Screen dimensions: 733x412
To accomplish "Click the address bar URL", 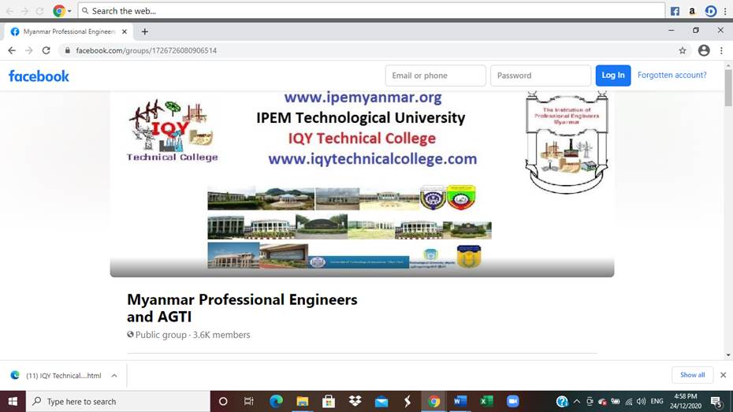I will 147,50.
